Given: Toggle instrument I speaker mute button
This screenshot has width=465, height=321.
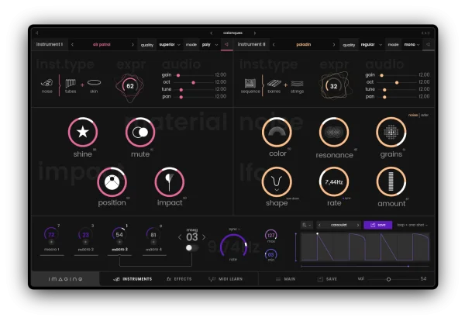Looking at the screenshot, I should (226, 44).
